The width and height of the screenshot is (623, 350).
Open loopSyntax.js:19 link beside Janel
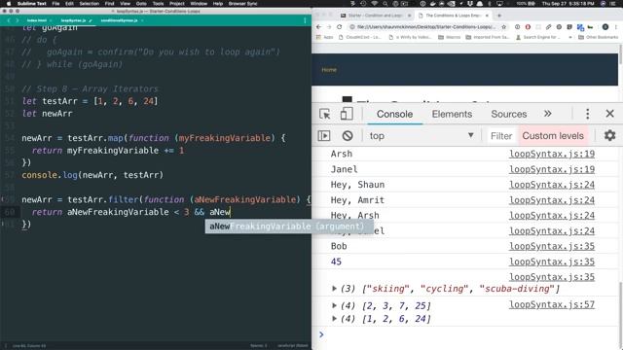pyautogui.click(x=552, y=169)
